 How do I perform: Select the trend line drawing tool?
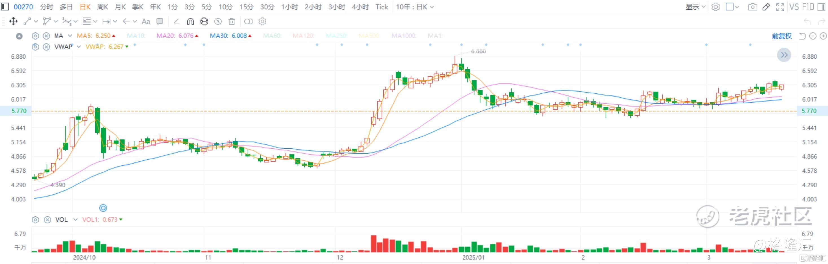[x=27, y=21]
